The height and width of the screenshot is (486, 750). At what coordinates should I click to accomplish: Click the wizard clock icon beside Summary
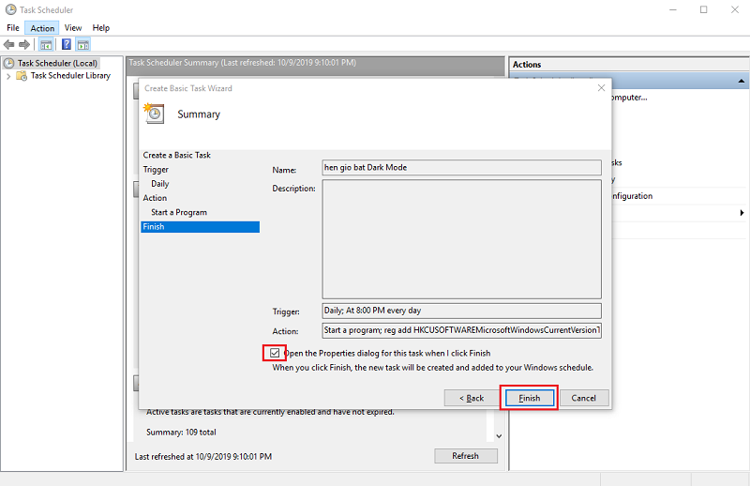154,114
